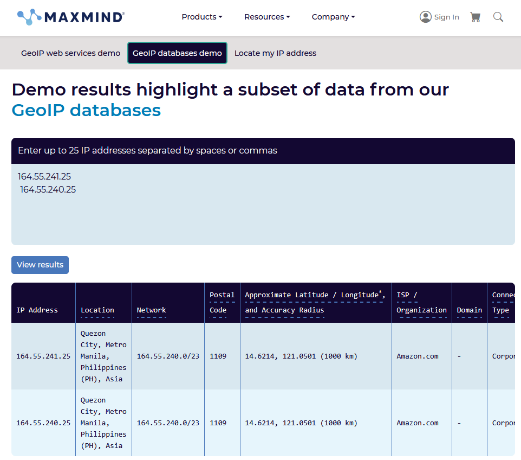This screenshot has height=460, width=521.
Task: Click the Longitude footnote asterisk
Action: pyautogui.click(x=380, y=291)
